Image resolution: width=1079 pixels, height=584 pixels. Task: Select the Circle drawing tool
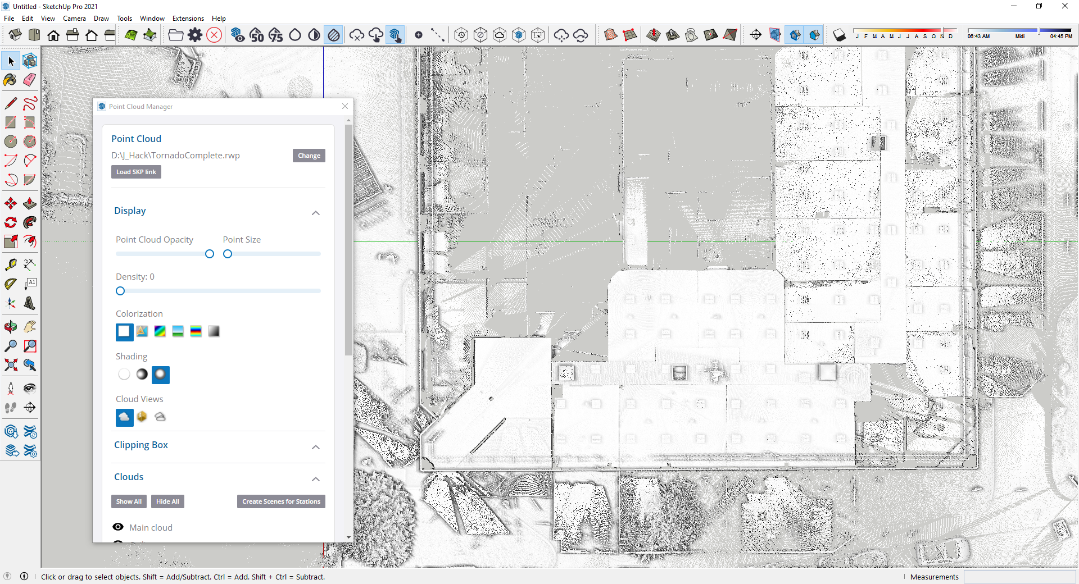pos(11,142)
